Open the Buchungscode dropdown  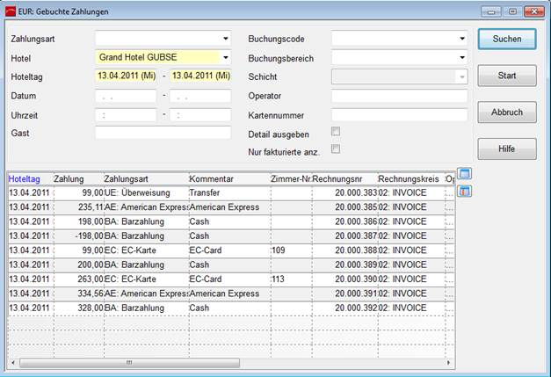[462, 39]
